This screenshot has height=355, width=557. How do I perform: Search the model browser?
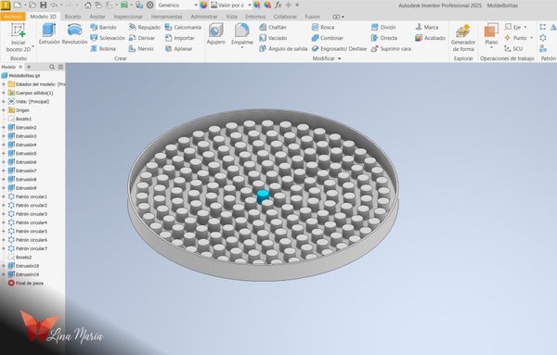(52, 67)
